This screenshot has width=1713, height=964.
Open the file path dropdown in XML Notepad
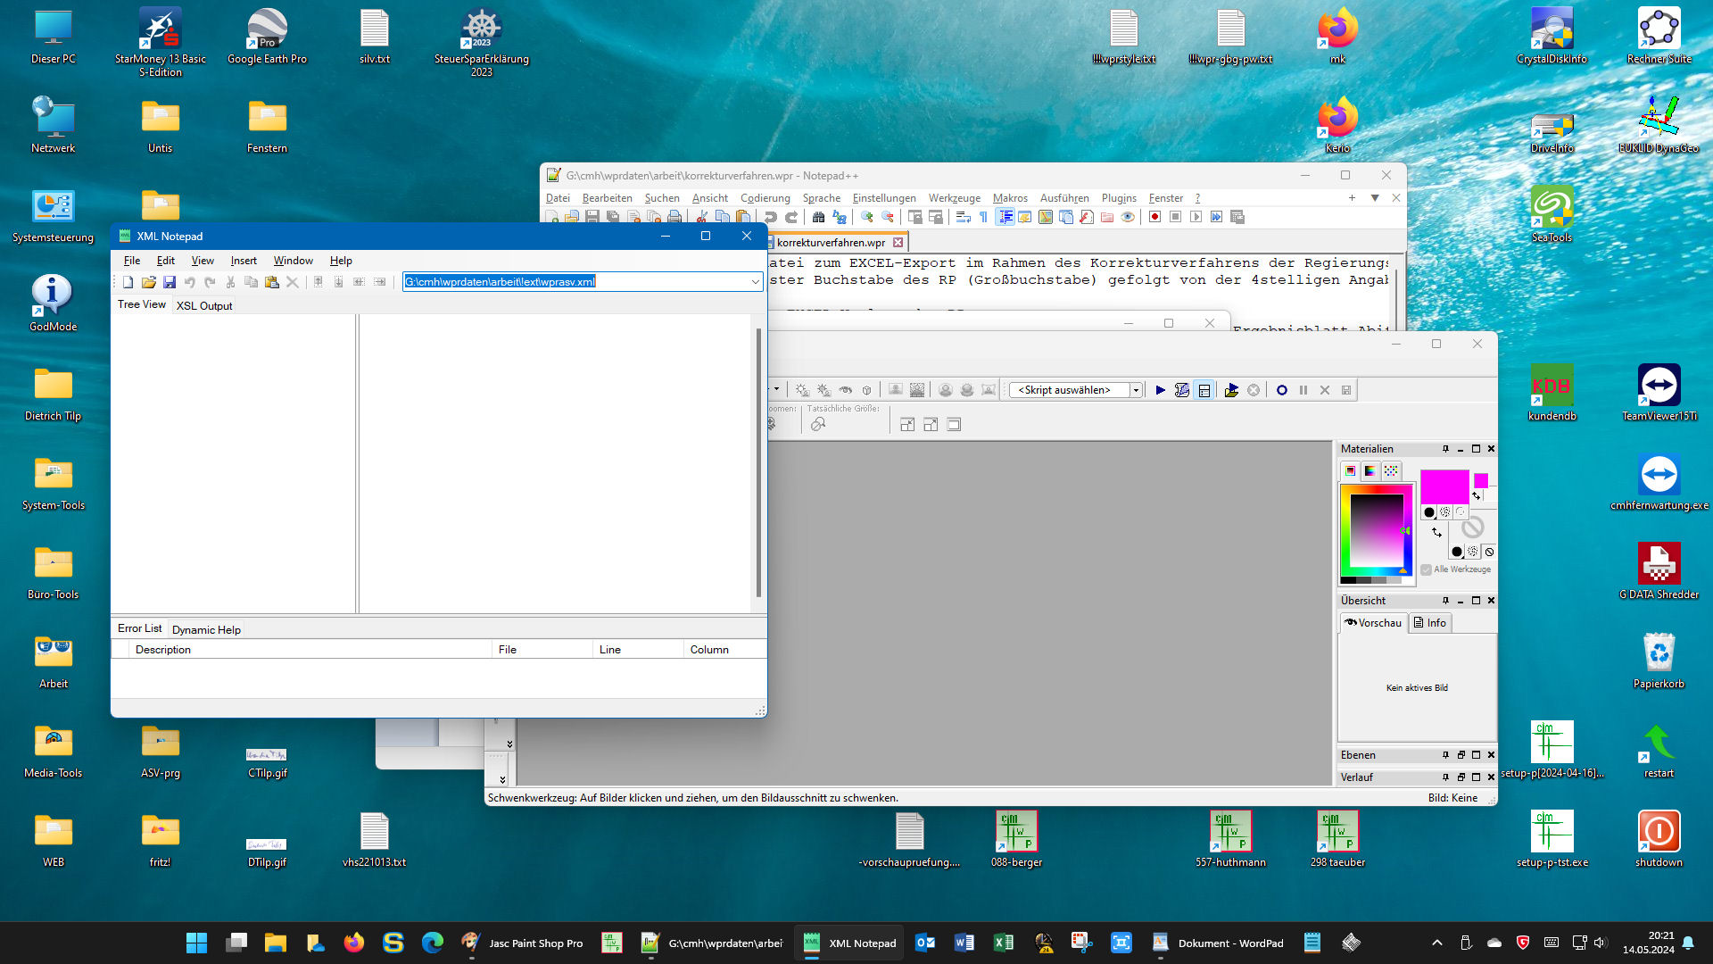[755, 282]
